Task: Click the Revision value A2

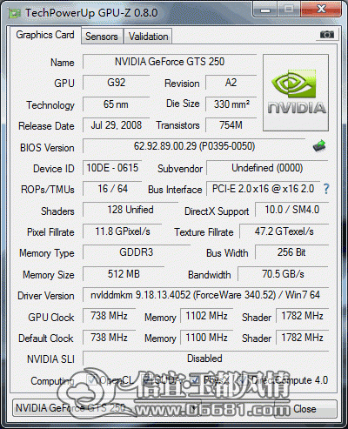Action: [231, 83]
